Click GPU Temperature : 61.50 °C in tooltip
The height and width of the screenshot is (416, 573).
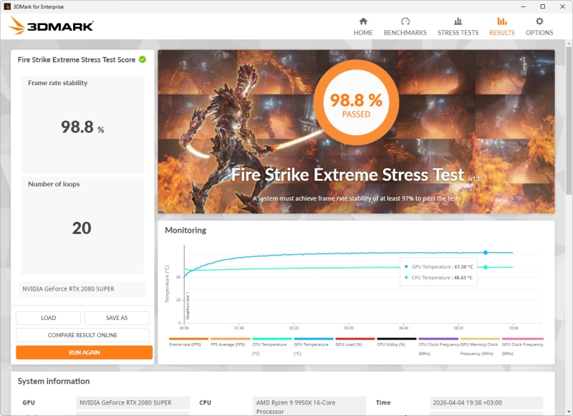coord(438,266)
